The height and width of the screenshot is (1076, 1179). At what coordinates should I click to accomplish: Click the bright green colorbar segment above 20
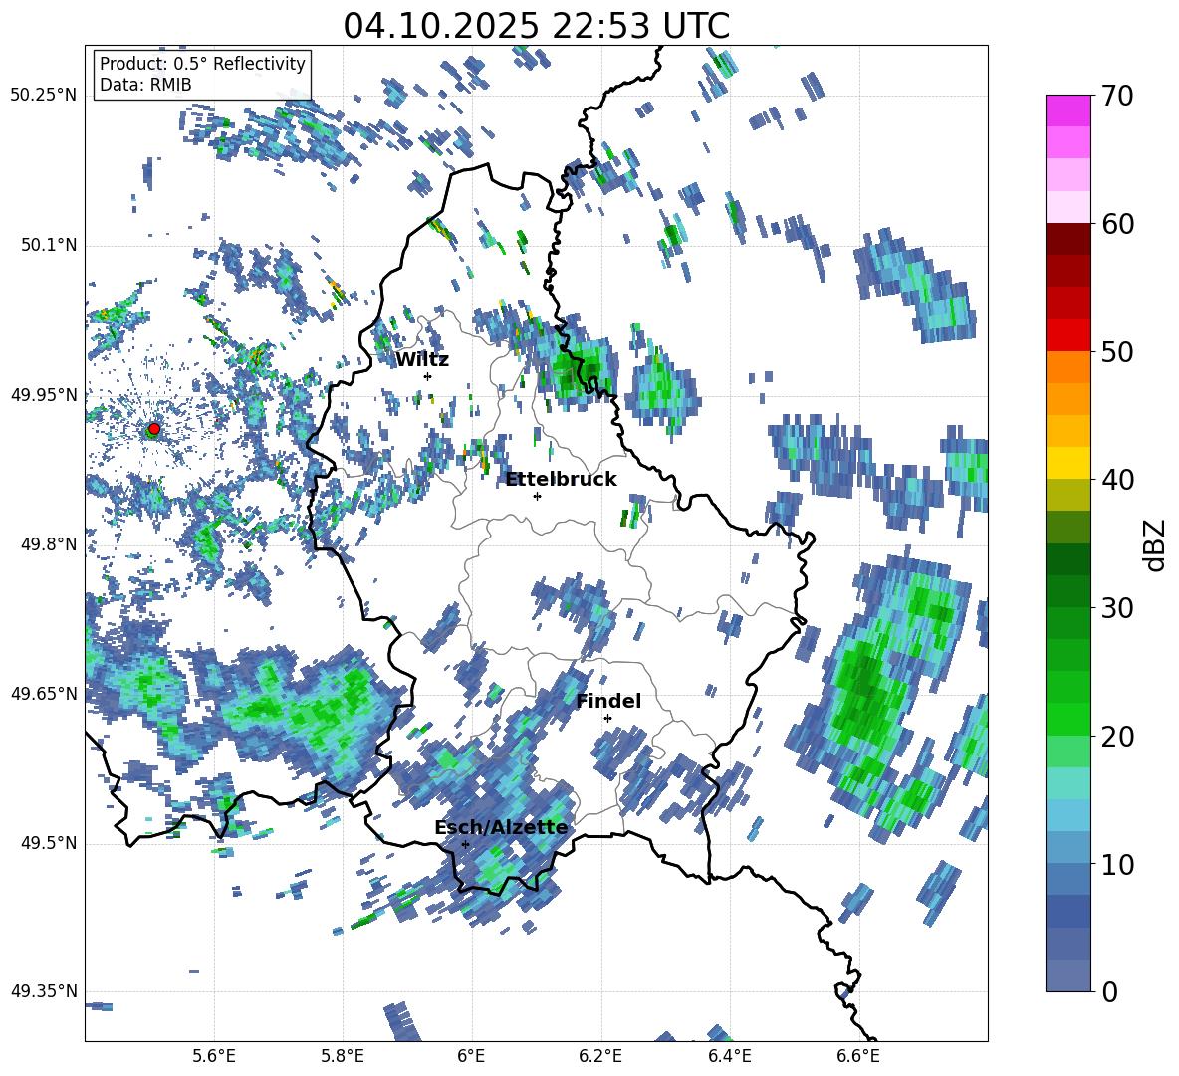[x=1067, y=719]
